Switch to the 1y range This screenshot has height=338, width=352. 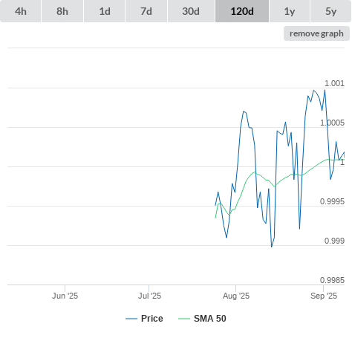tap(290, 11)
